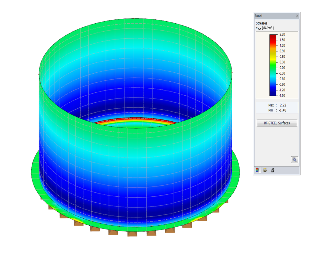Select the Max 2.22 result field
Screen dimensions: 319x255
point(277,105)
